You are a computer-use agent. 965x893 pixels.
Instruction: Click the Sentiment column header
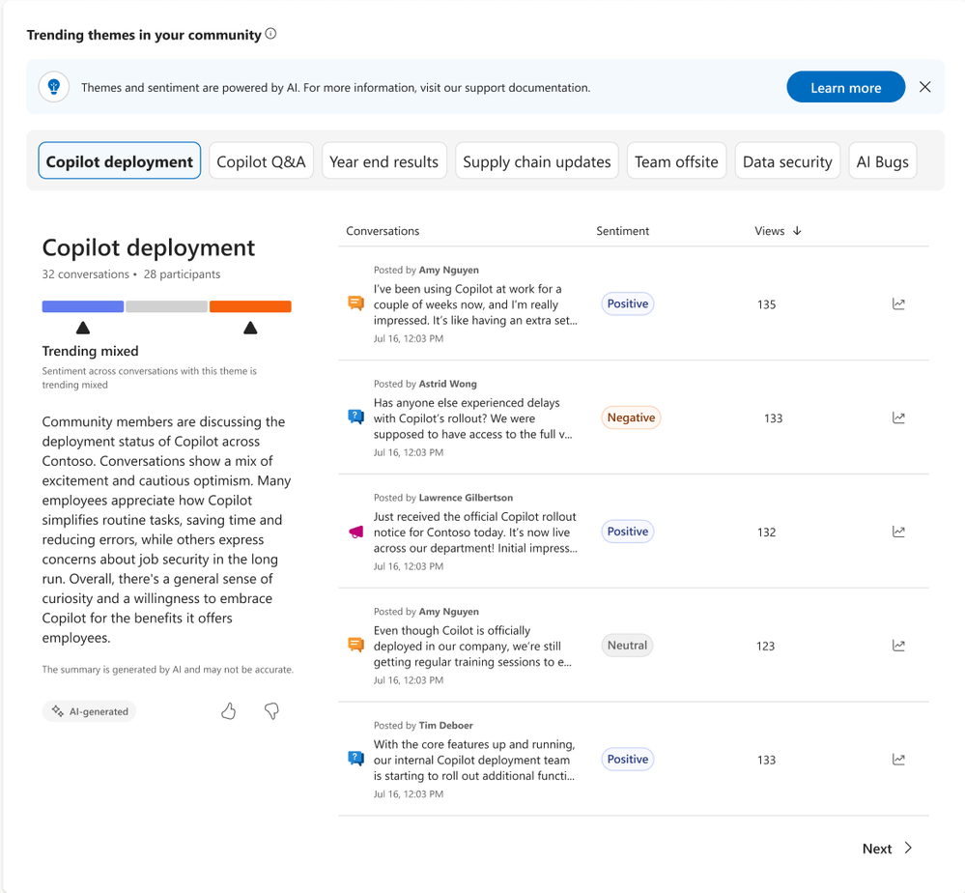click(x=622, y=230)
